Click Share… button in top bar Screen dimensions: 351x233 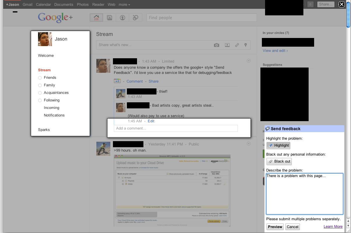pyautogui.click(x=325, y=4)
